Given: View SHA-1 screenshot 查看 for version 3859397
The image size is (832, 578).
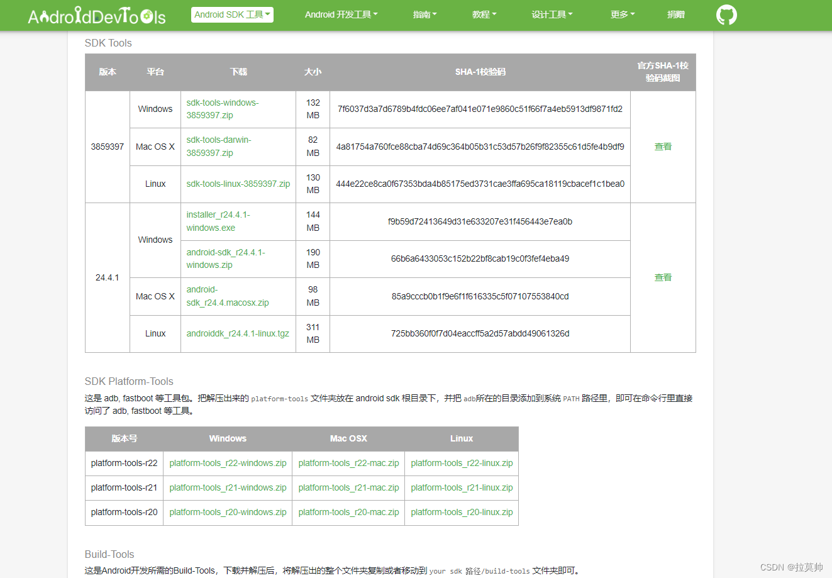Looking at the screenshot, I should [x=663, y=147].
